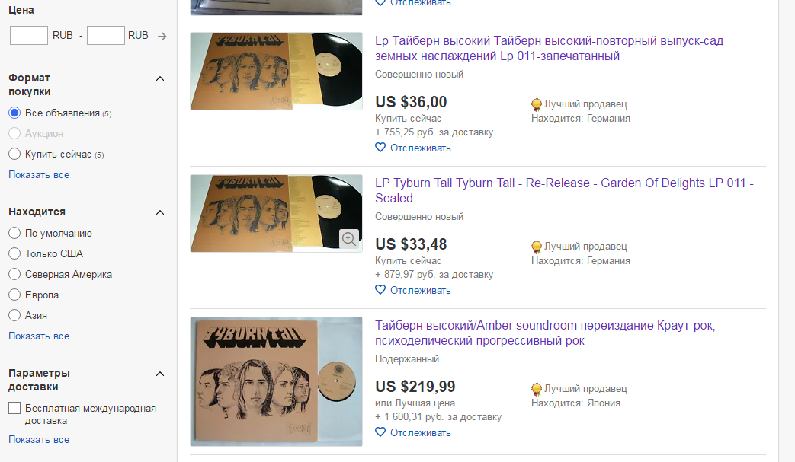
Task: Collapse the 'Формат покупки' section
Action: 160,78
